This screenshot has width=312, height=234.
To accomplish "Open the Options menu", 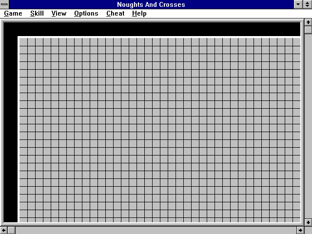I will tap(86, 14).
